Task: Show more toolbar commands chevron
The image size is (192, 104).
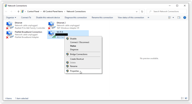Action: click(x=148, y=17)
